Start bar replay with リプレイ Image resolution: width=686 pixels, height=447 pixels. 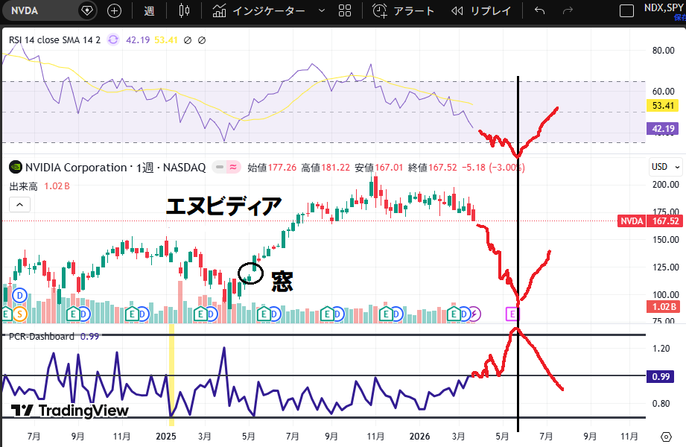(481, 10)
